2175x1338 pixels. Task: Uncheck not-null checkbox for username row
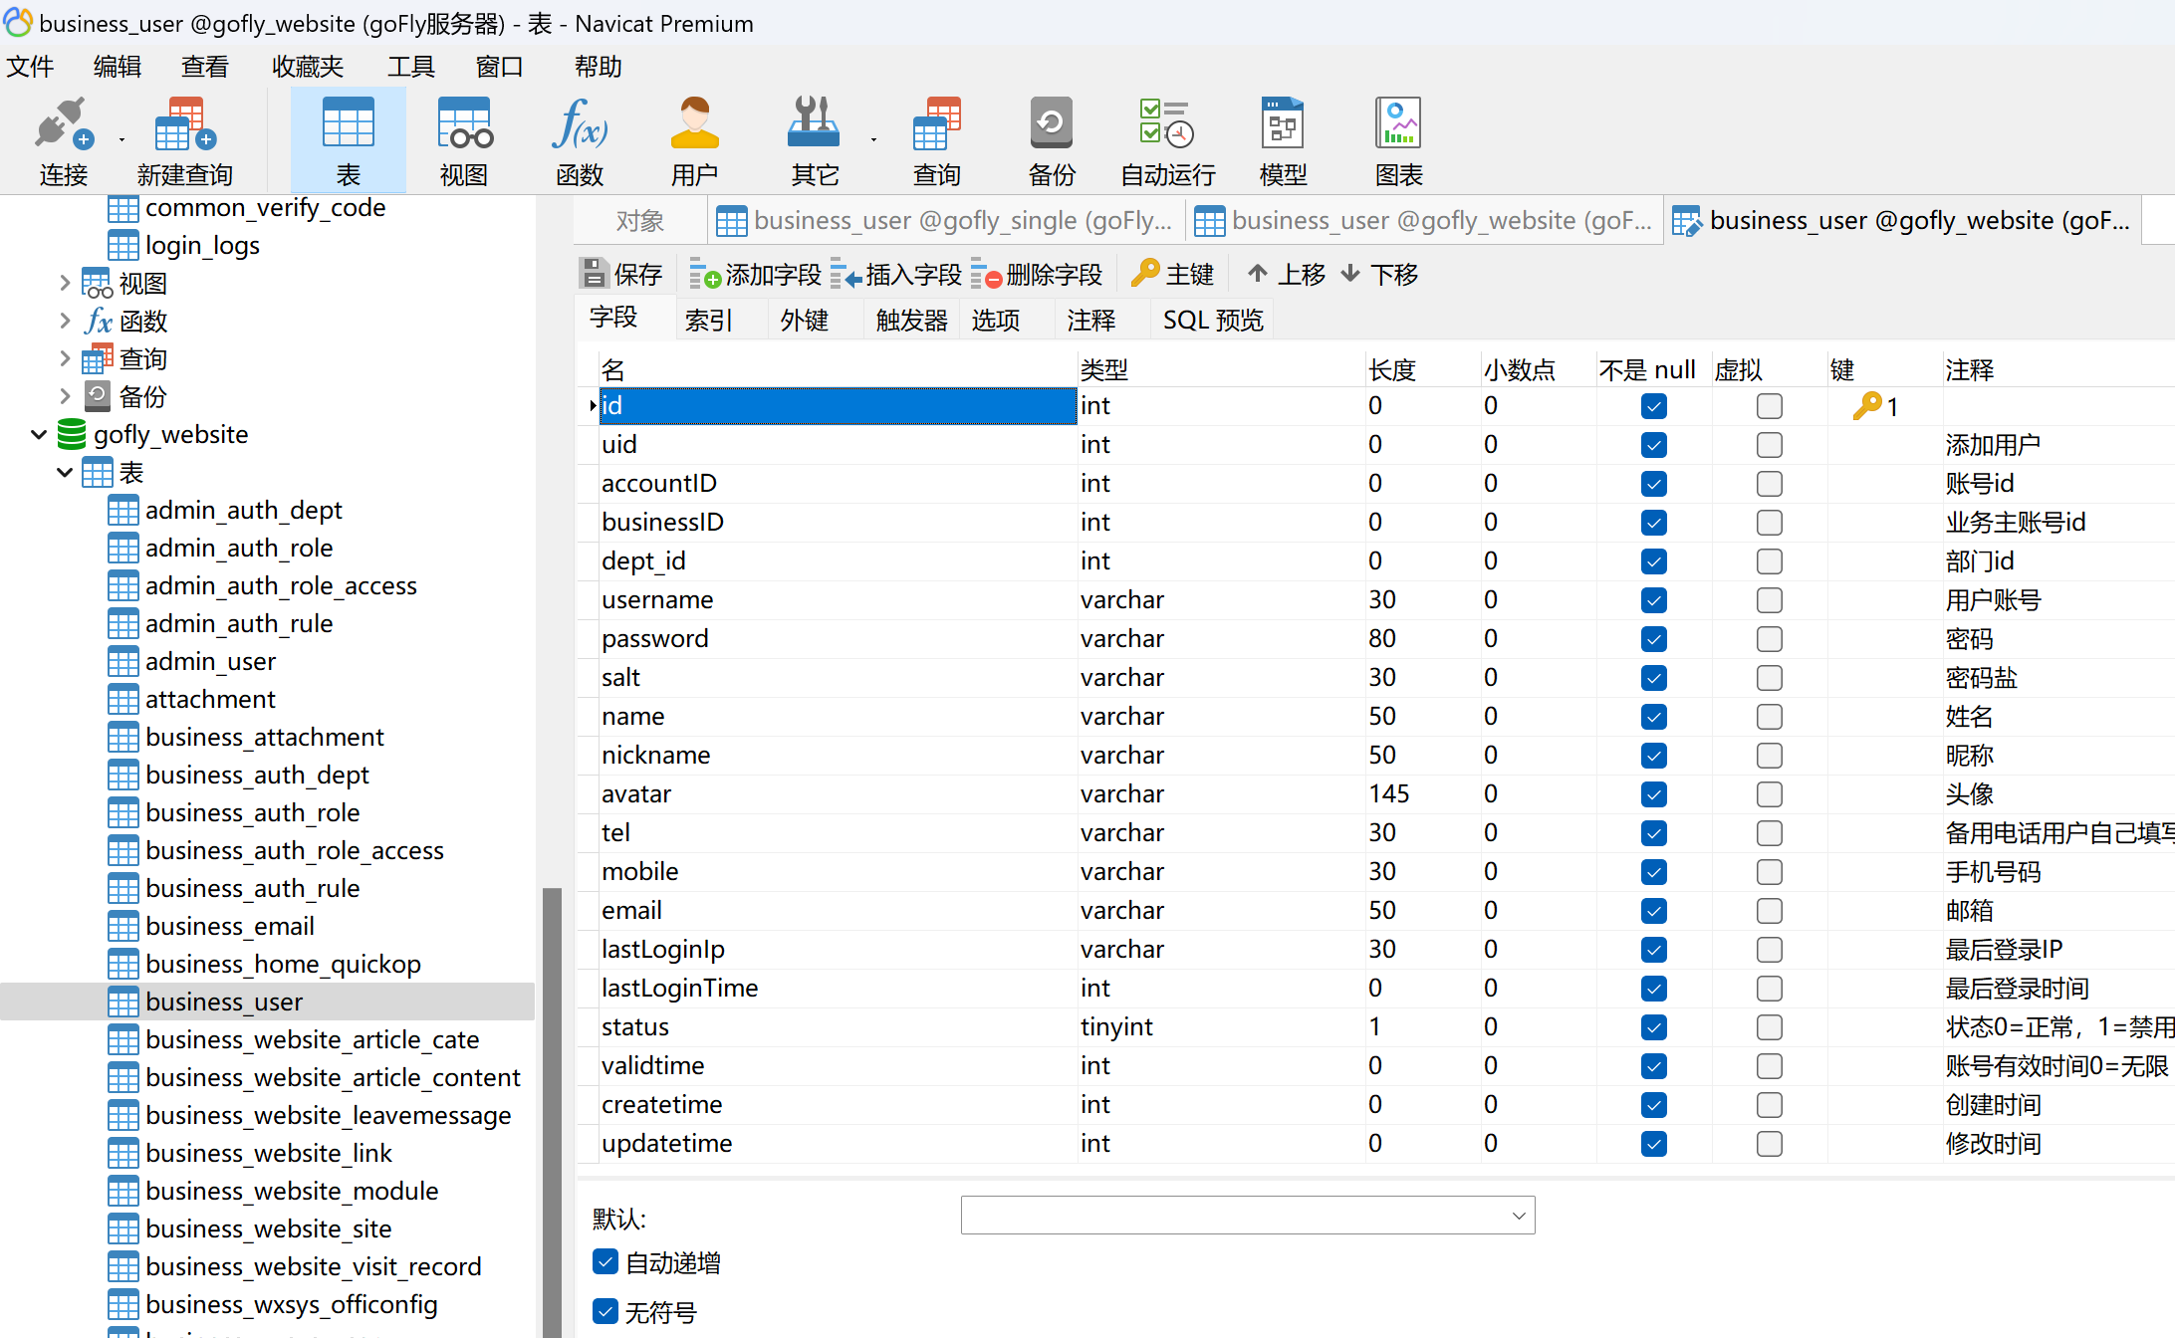(x=1653, y=600)
